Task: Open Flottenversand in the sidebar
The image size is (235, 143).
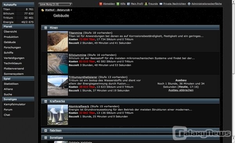Action: 14,69
